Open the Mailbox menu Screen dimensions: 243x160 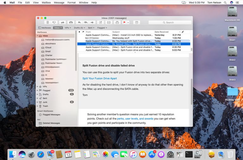[46, 3]
